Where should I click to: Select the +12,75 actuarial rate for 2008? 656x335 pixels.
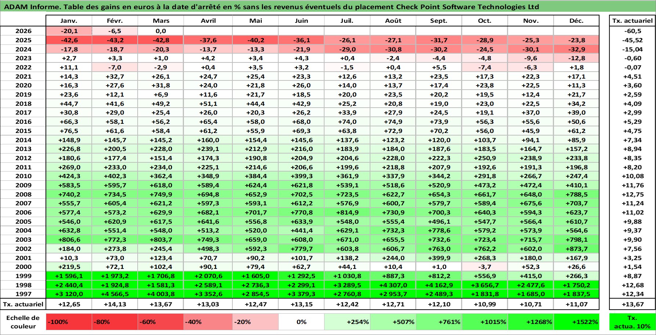coord(632,194)
